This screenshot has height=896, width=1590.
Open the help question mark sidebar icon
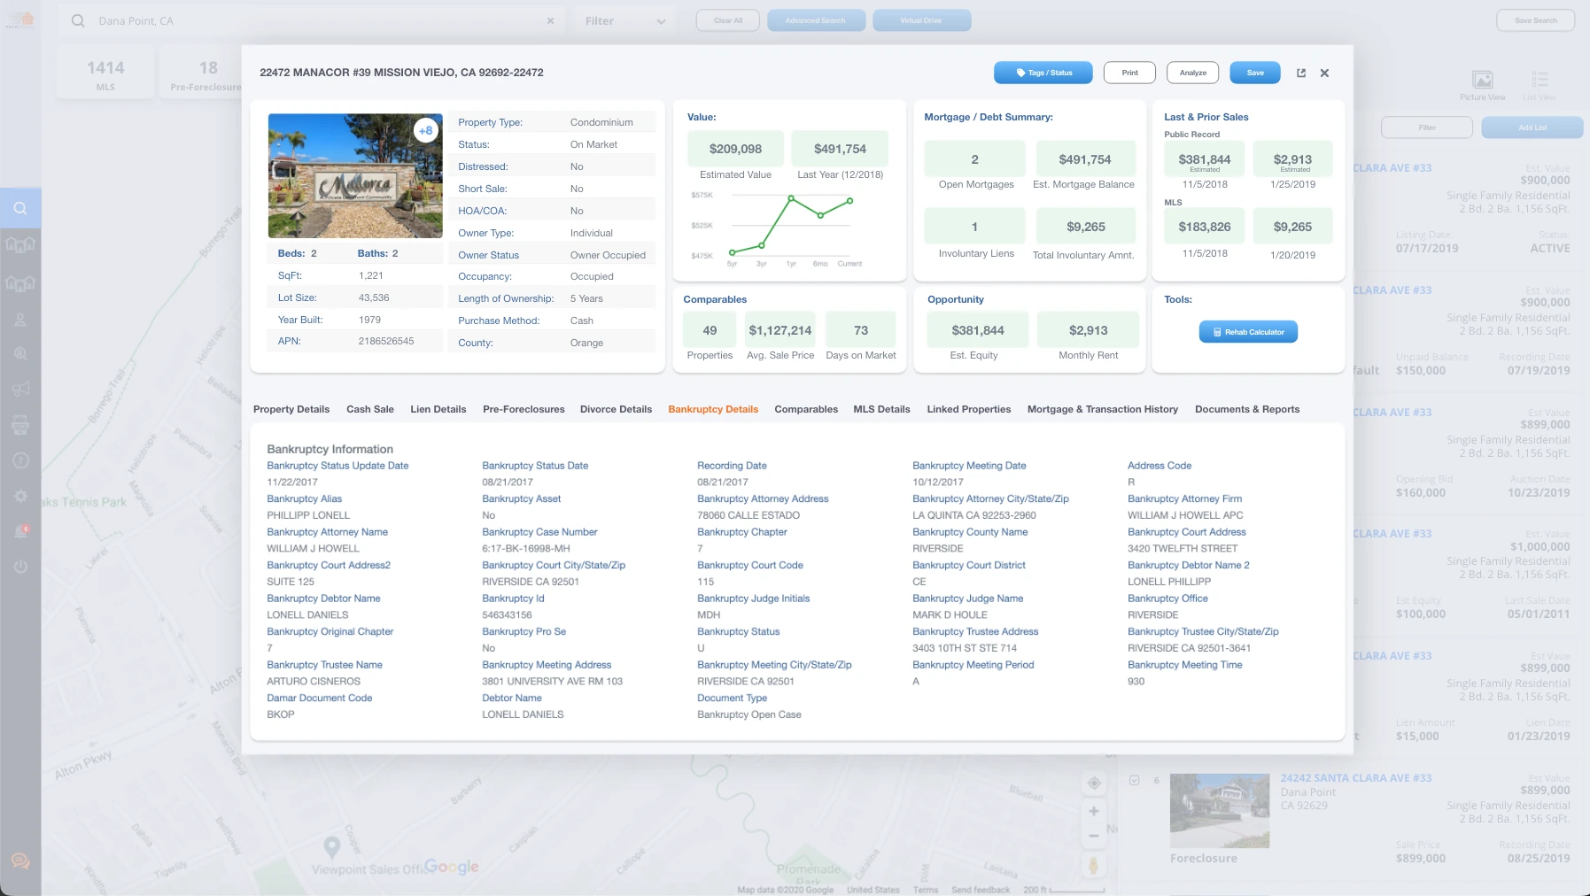[x=20, y=460]
